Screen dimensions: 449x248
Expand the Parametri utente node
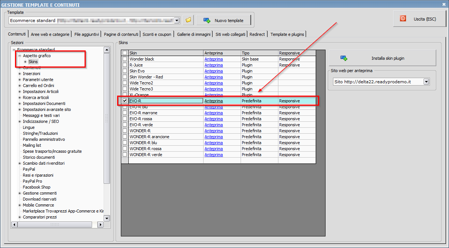19,80
